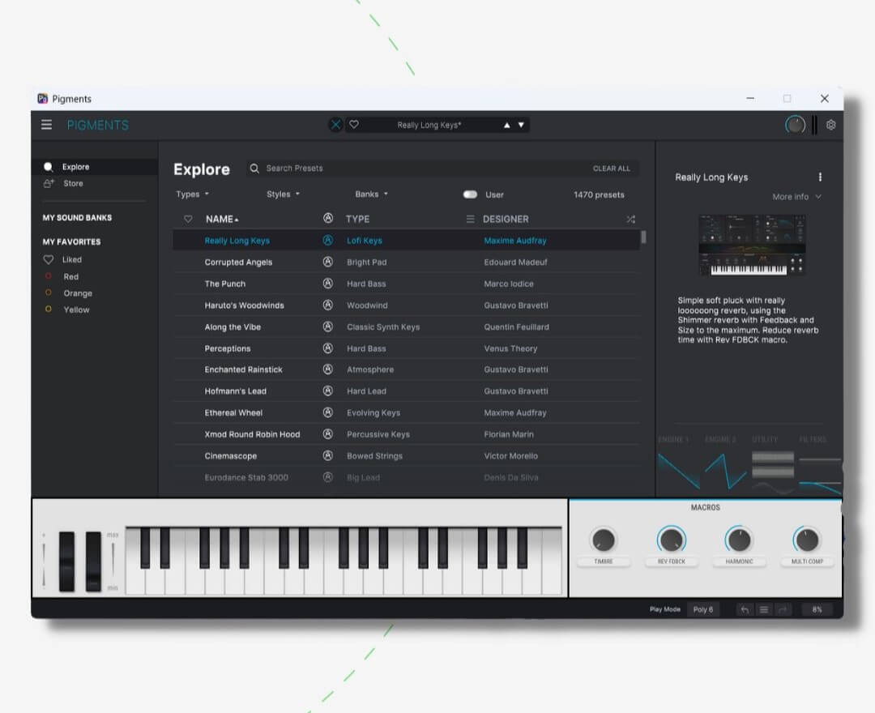Screen dimensions: 875x713
Task: Open the Poly 6 play mode button
Action: coord(702,610)
